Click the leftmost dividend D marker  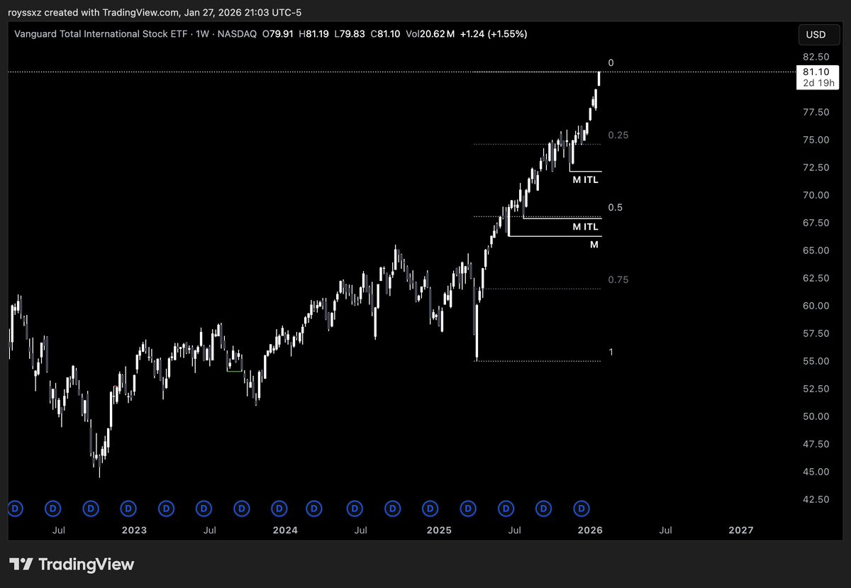point(16,508)
